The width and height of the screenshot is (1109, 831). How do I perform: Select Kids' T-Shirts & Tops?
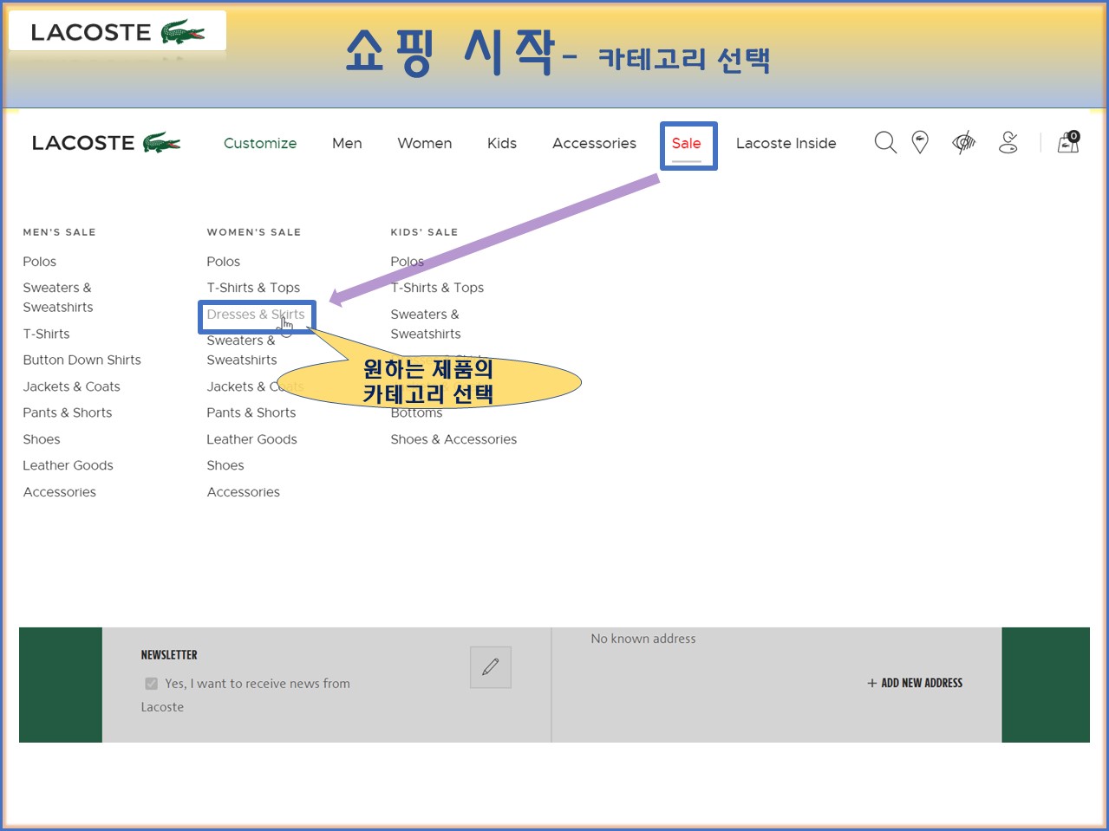[x=437, y=288]
